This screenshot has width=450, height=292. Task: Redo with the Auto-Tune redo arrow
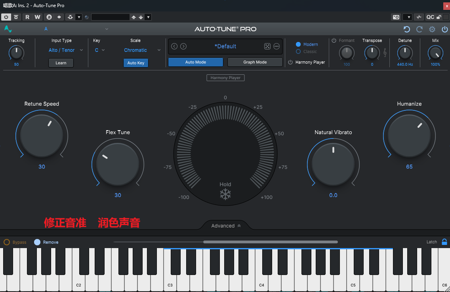[419, 29]
